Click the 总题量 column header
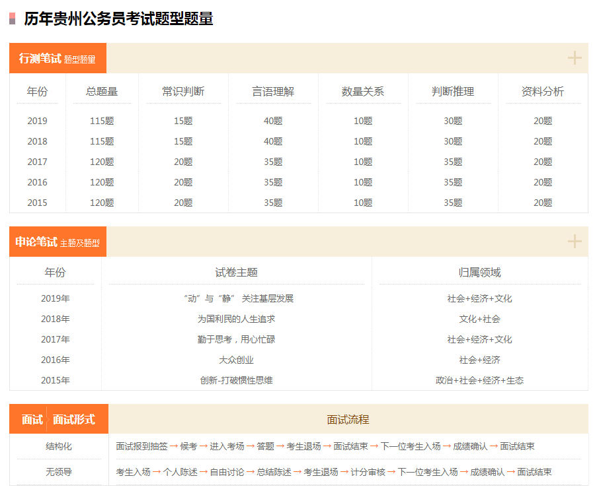Screen dimensions: 599x499 [102, 93]
